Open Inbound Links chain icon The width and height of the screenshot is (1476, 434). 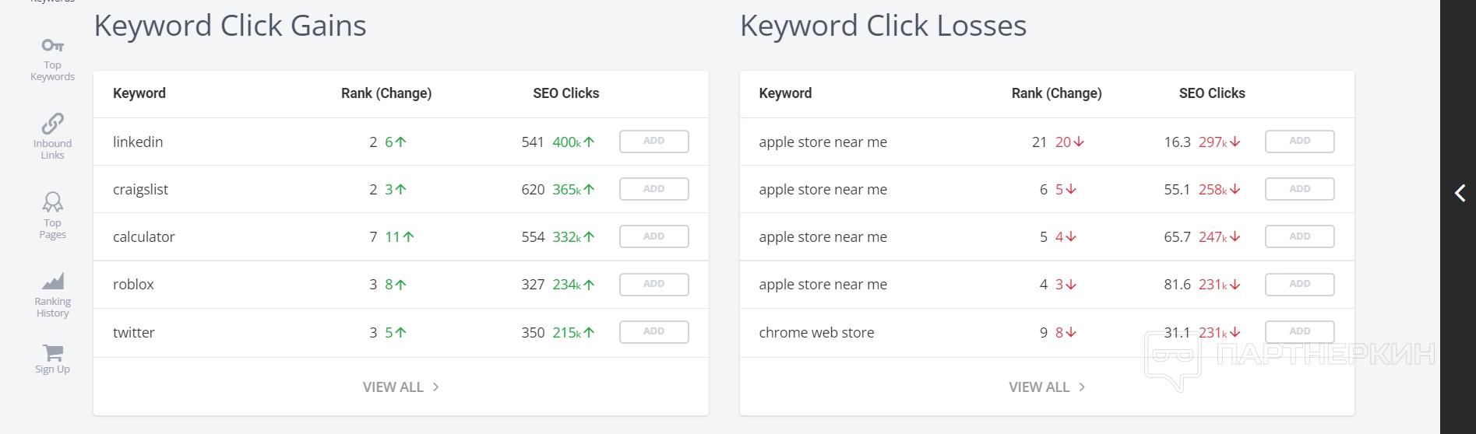pyautogui.click(x=52, y=124)
